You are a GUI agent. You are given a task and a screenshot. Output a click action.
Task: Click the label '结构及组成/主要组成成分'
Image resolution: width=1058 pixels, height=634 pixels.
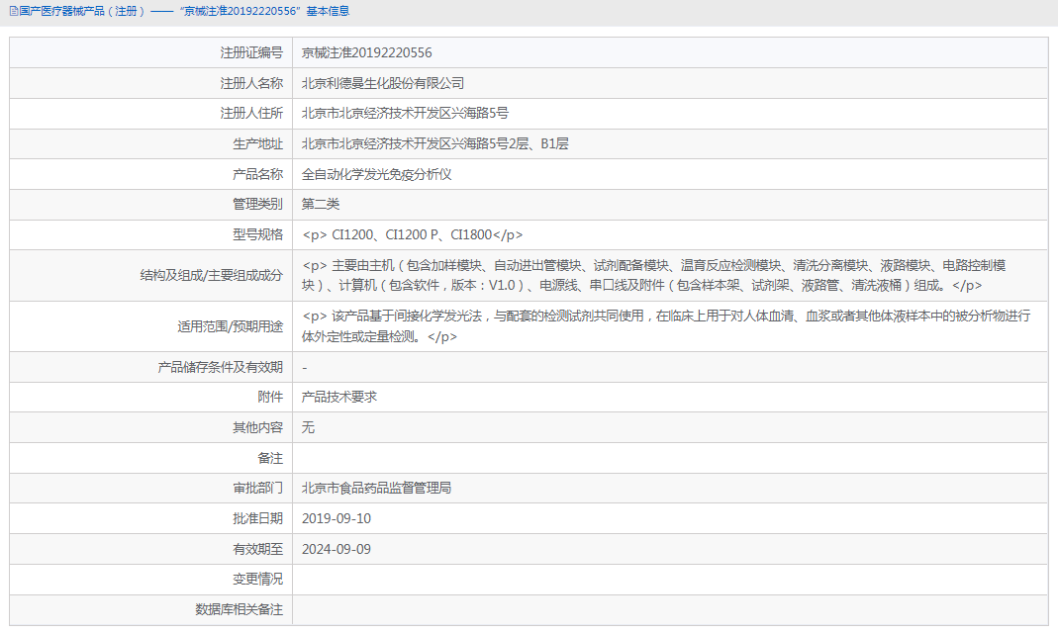tap(211, 275)
